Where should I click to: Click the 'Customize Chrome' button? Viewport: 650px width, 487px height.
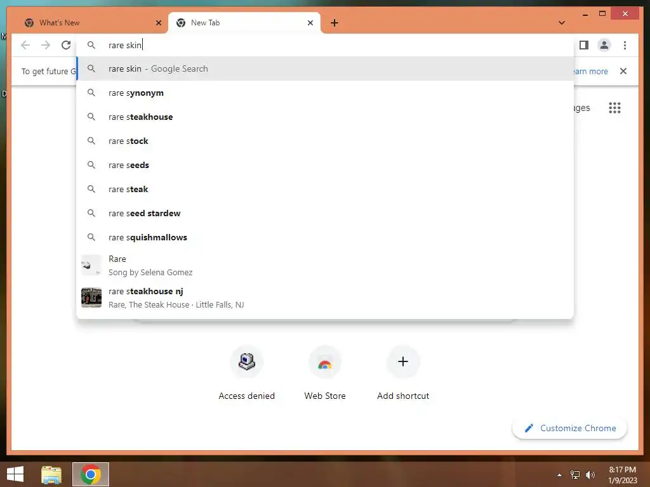569,428
